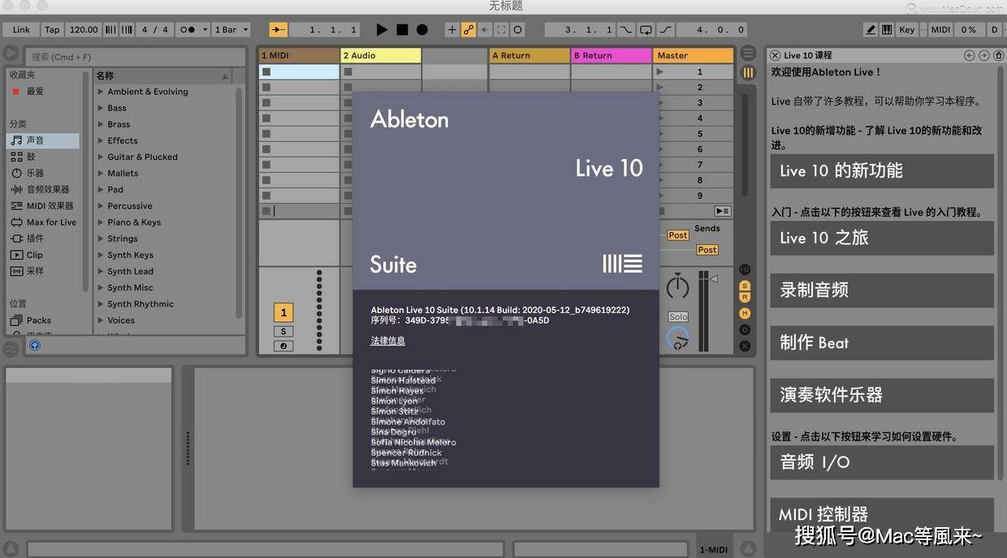The width and height of the screenshot is (1007, 558).
Task: Click the Master Solo cue button
Action: 678,317
